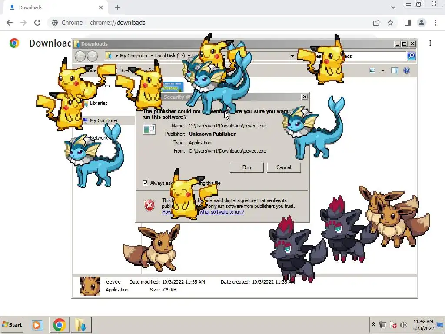Click Chrome forward navigation arrow
445x334 pixels.
(23, 23)
